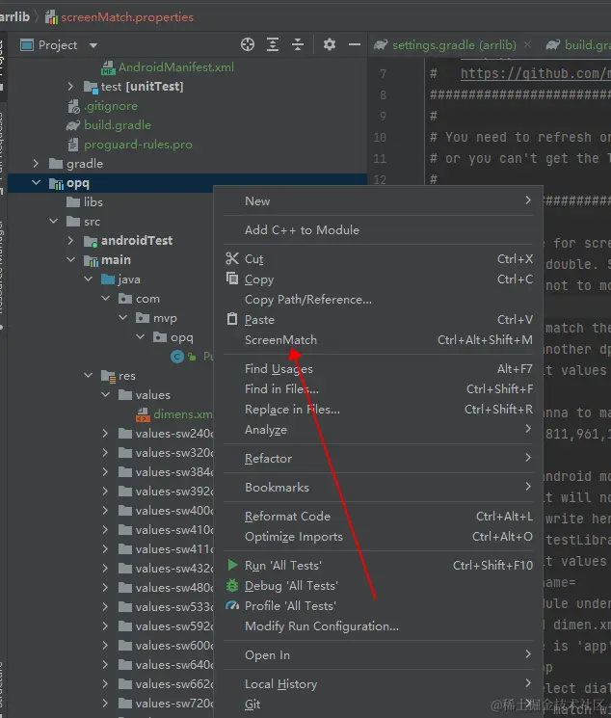Choose Modify Run Configuration...
Viewport: 611px width, 718px height.
pos(379,625)
